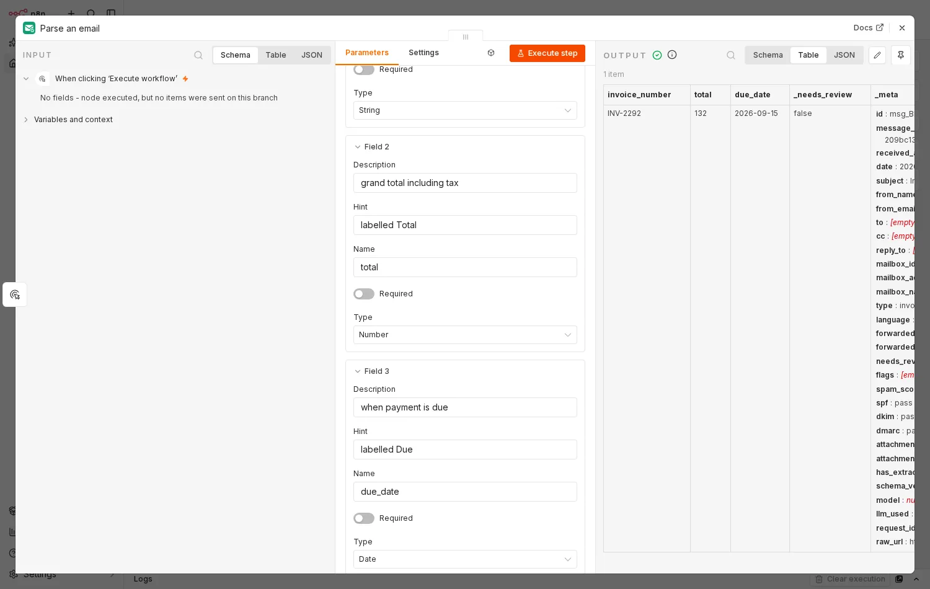Screen dimensions: 930x589
Task: Open the OUTPUT info icon
Action: pyautogui.click(x=672, y=55)
